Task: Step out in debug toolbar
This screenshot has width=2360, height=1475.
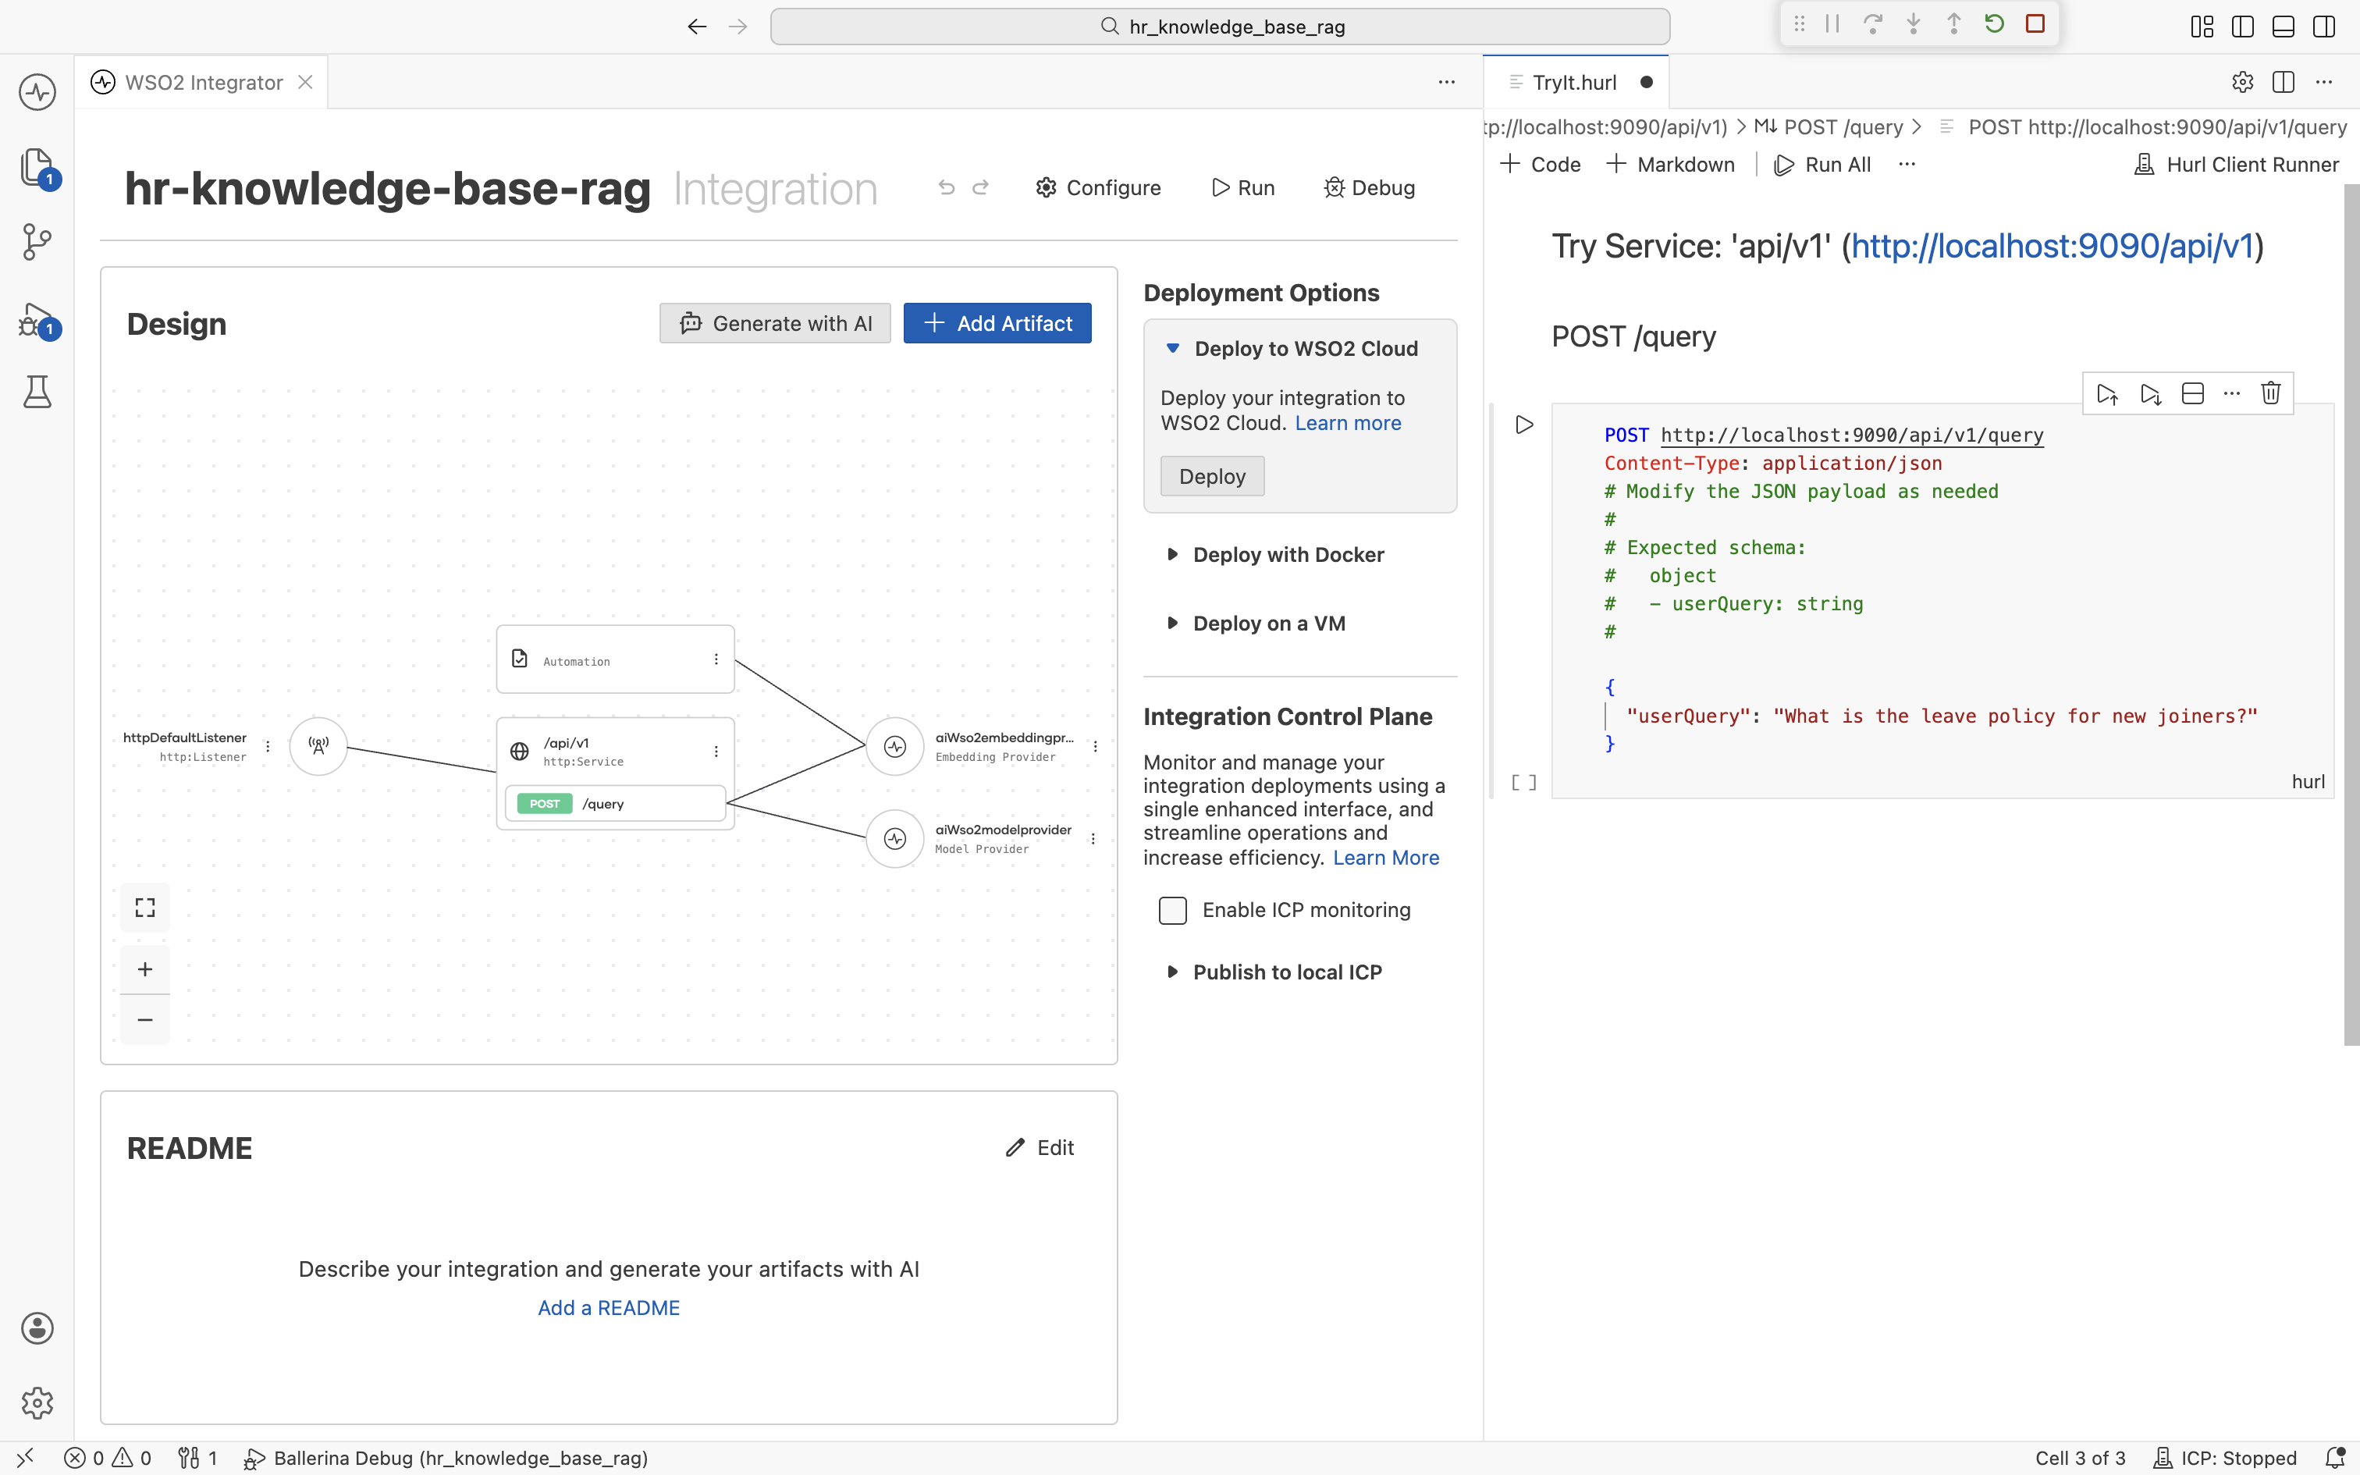Action: coord(1953,24)
